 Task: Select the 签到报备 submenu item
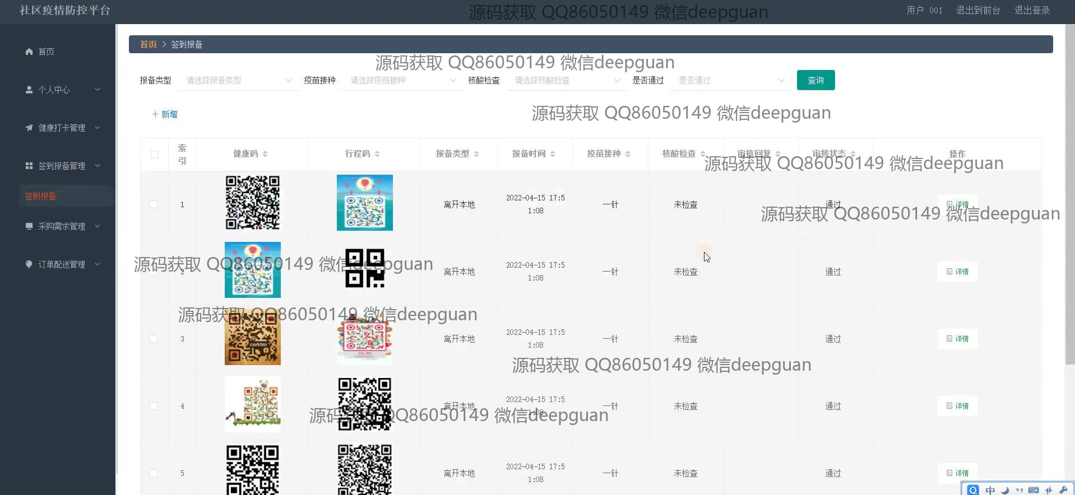(x=66, y=196)
